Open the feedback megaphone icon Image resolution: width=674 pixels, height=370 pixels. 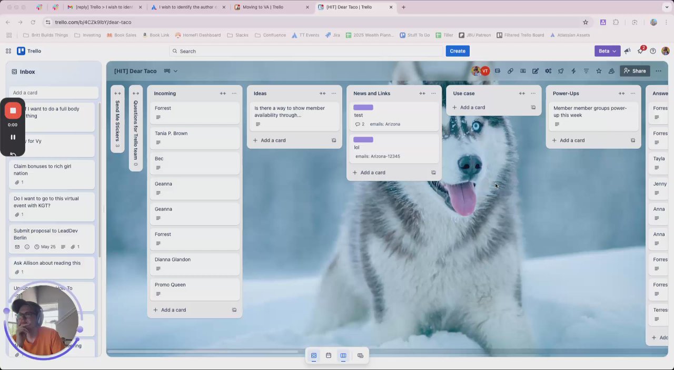tap(628, 51)
